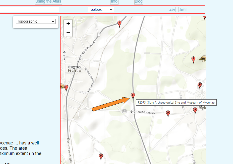Click the F2073 marker at the arrow tip
Screen dimensions: 233x164
click(133, 96)
